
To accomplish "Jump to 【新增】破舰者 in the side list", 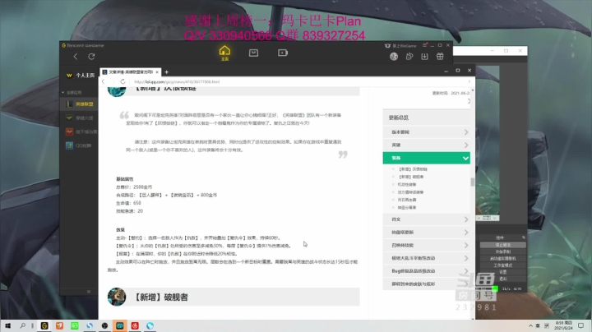I will pos(411,177).
